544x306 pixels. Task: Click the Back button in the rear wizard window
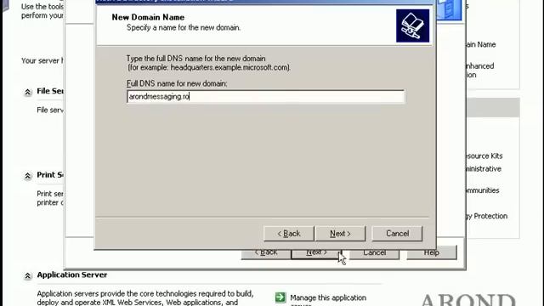pyautogui.click(x=266, y=253)
